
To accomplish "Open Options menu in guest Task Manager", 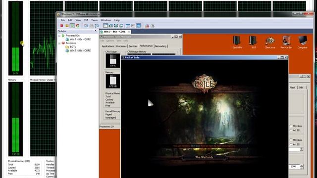I will [x=110, y=41].
